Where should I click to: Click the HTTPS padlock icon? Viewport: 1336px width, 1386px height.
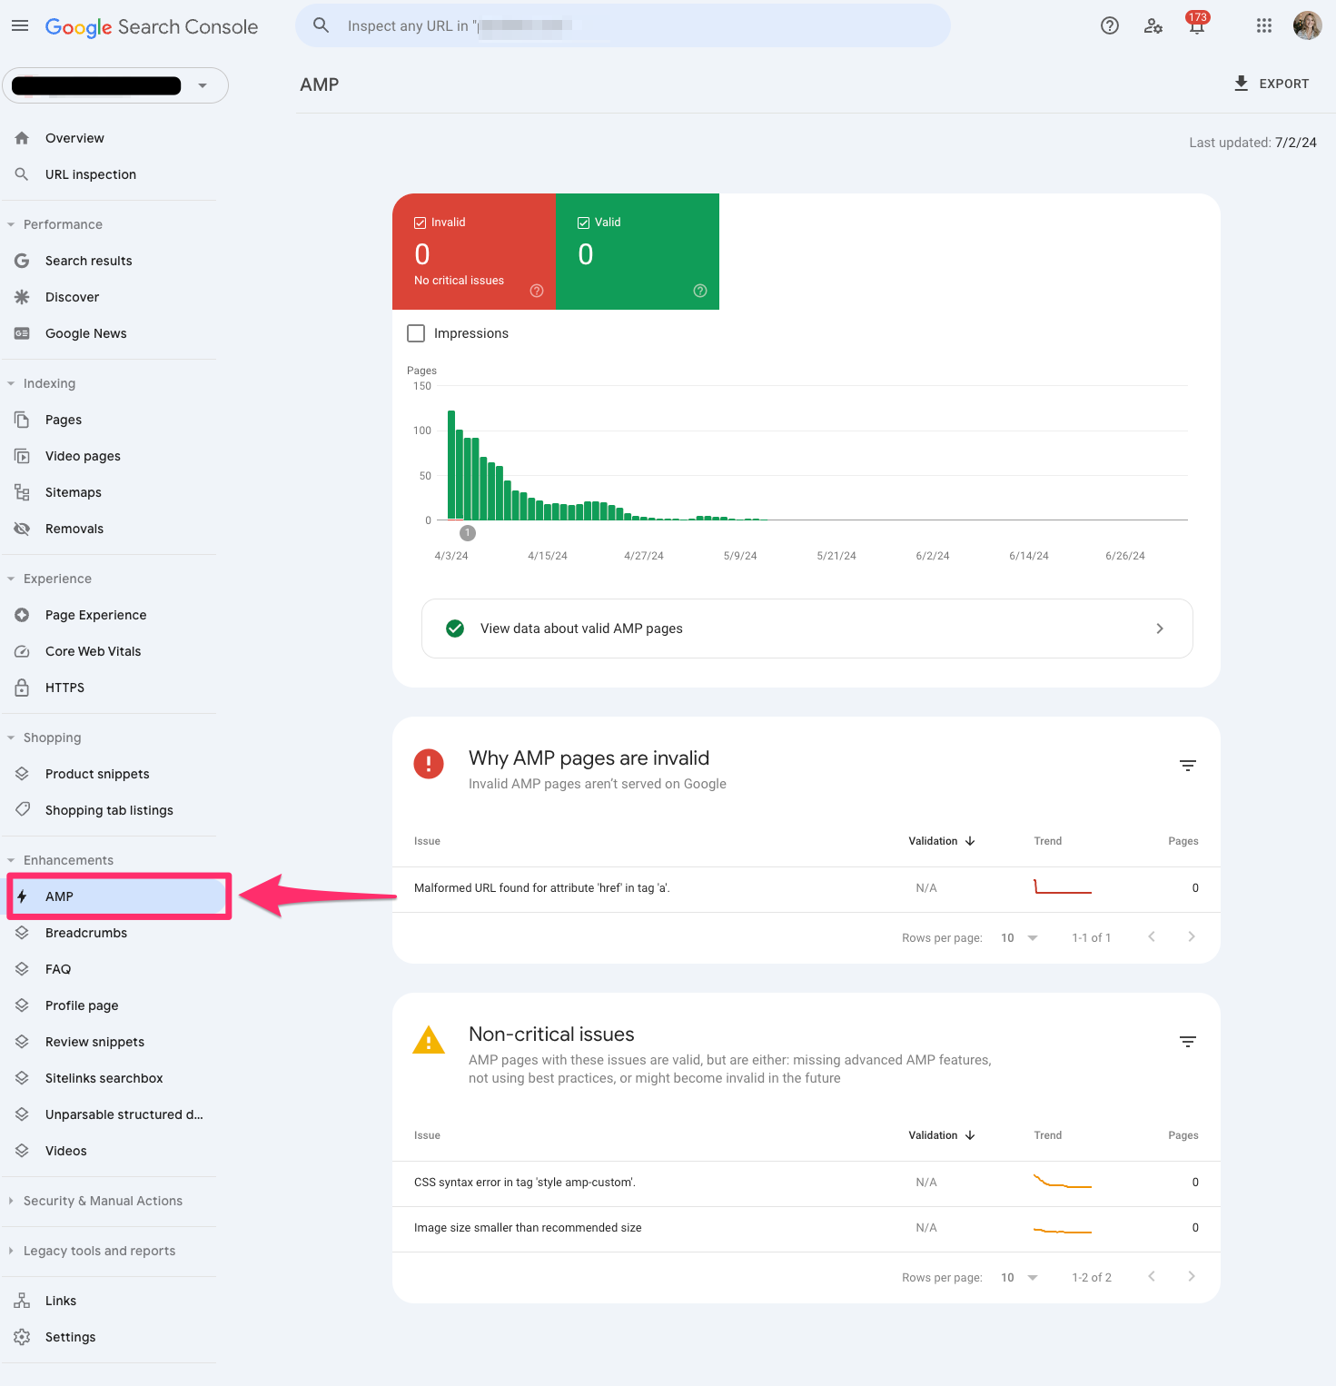22,688
